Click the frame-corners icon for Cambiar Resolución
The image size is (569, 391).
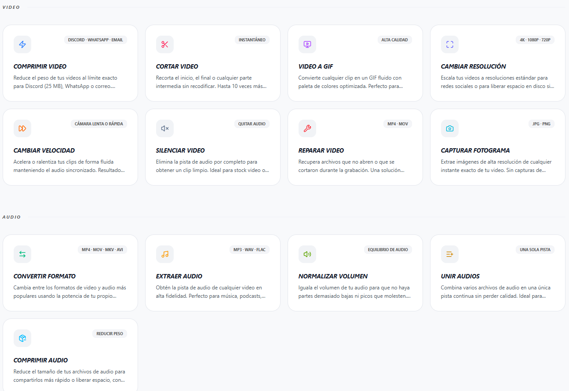pyautogui.click(x=450, y=44)
